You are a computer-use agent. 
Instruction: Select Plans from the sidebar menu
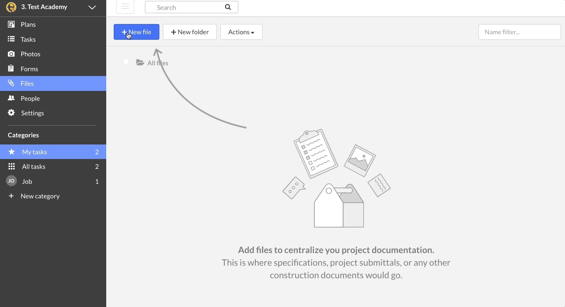28,24
